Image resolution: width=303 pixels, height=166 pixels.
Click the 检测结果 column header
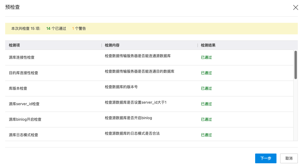(x=208, y=45)
